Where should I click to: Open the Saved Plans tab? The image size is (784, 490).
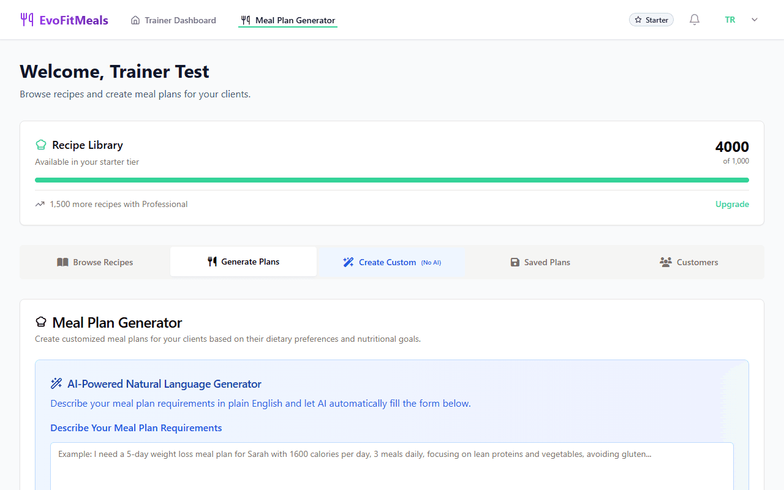pos(540,262)
